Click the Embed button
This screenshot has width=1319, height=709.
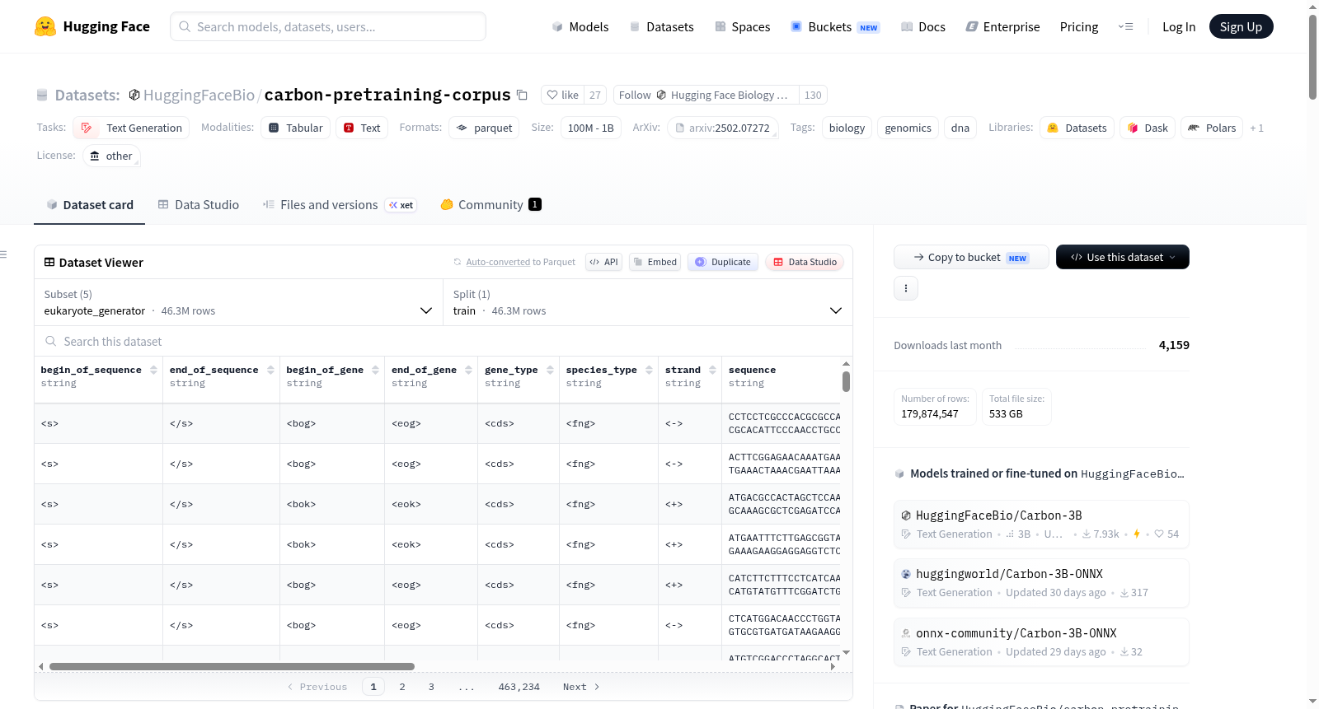(655, 262)
